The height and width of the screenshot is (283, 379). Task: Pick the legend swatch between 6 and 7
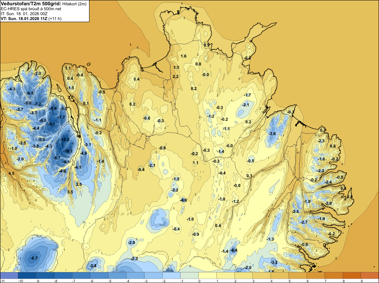click(316, 275)
